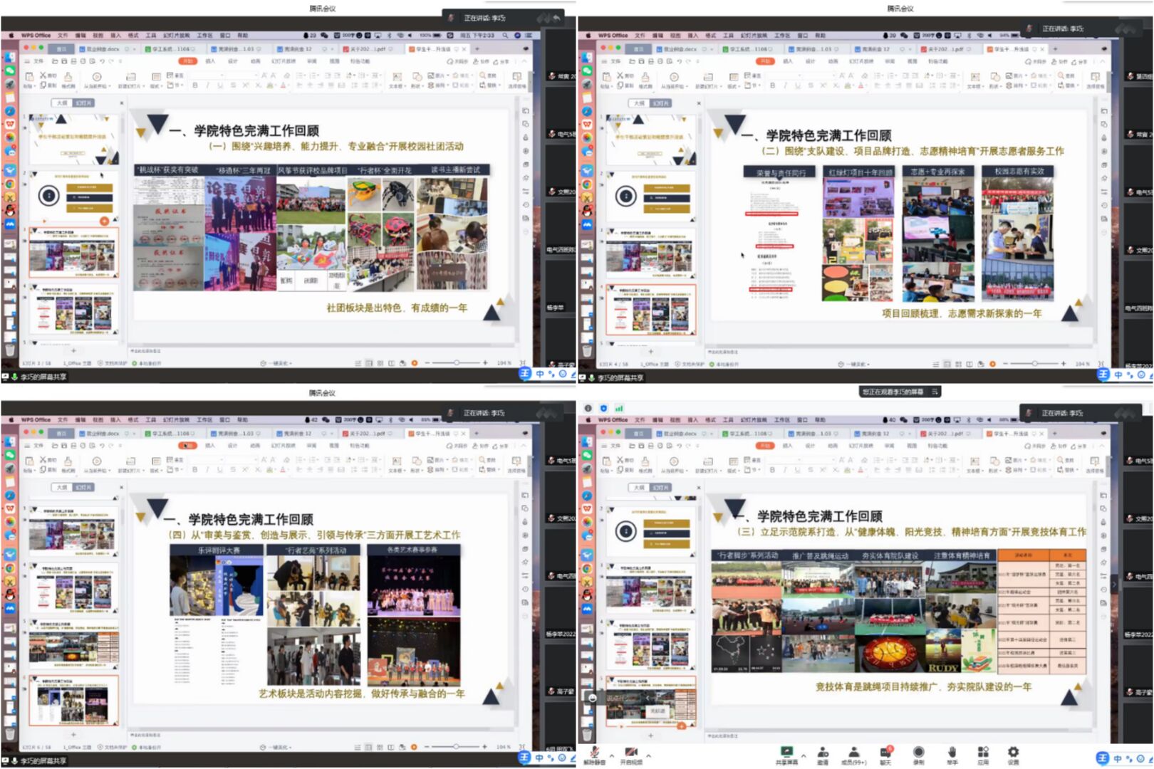Click the 举手 raise hand button
This screenshot has width=1154, height=769.
(952, 753)
